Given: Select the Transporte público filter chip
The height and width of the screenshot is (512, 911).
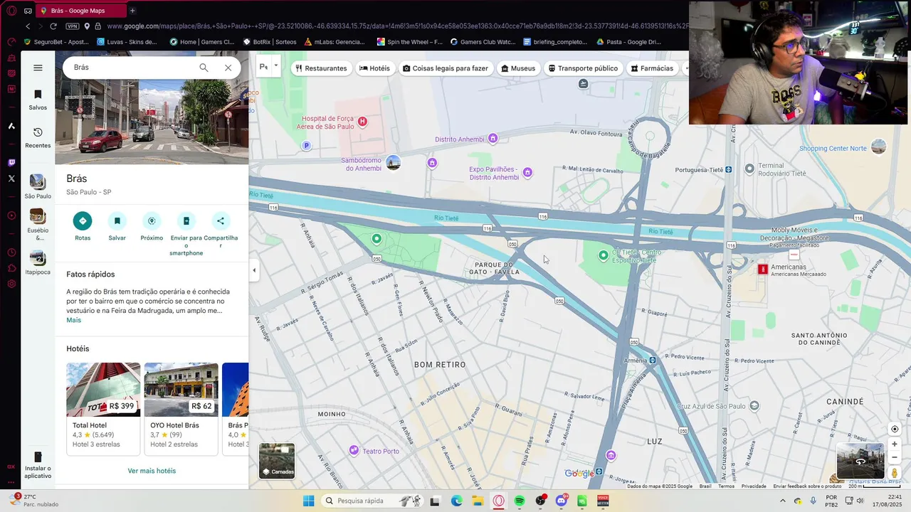Looking at the screenshot, I should [x=583, y=68].
